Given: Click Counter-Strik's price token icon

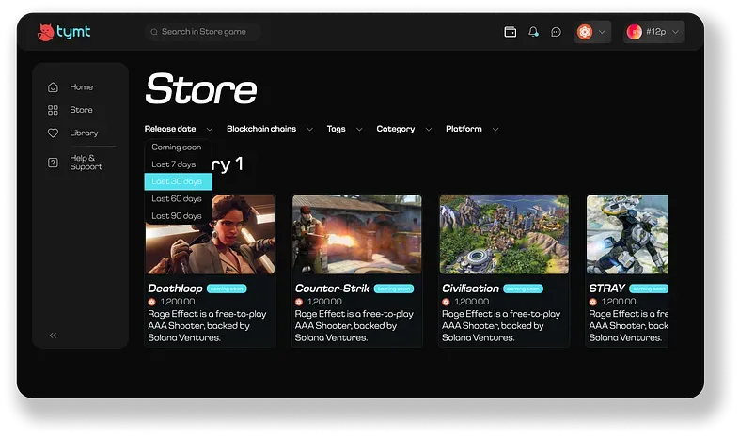Looking at the screenshot, I should tap(299, 302).
